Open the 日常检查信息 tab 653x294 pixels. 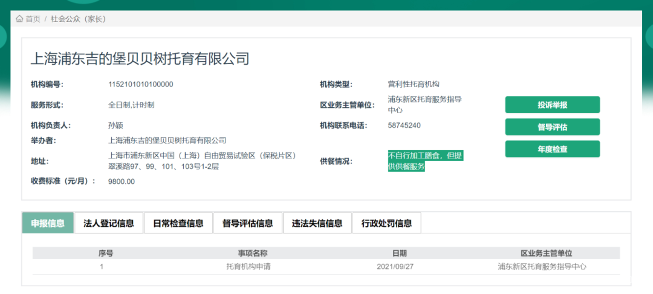[178, 223]
